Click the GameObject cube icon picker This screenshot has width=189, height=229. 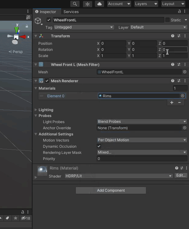coord(38,21)
